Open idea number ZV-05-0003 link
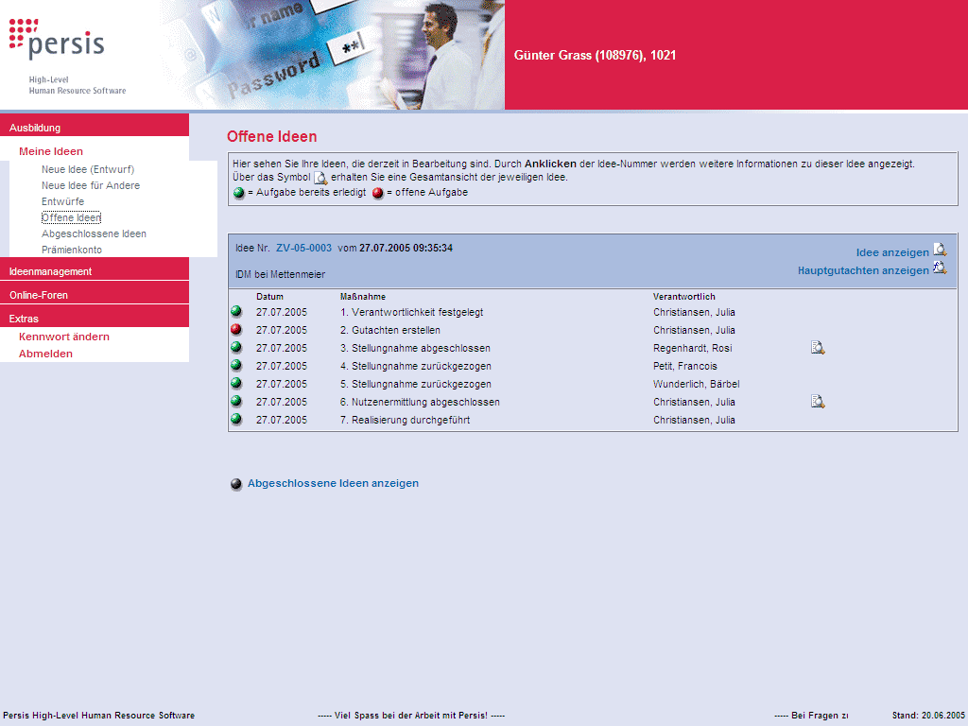 click(x=303, y=248)
